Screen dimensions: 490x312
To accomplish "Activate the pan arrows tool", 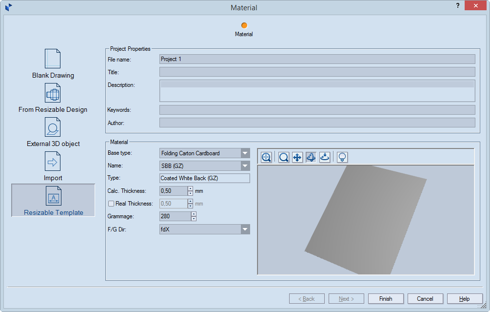I will (x=297, y=157).
